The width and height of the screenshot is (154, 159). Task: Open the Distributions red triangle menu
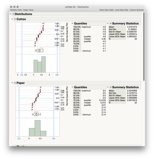point(13,14)
